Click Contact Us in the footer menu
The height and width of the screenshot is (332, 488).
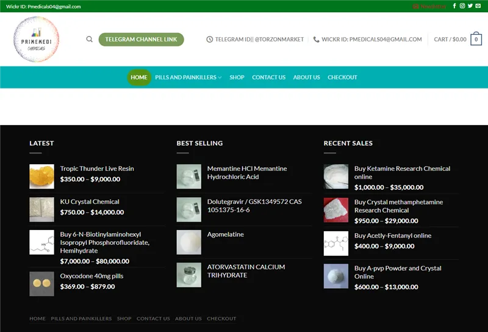tap(153, 319)
